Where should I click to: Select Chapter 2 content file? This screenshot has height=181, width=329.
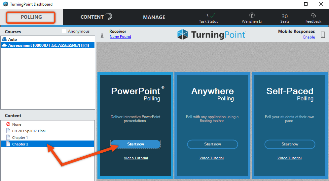[48, 144]
